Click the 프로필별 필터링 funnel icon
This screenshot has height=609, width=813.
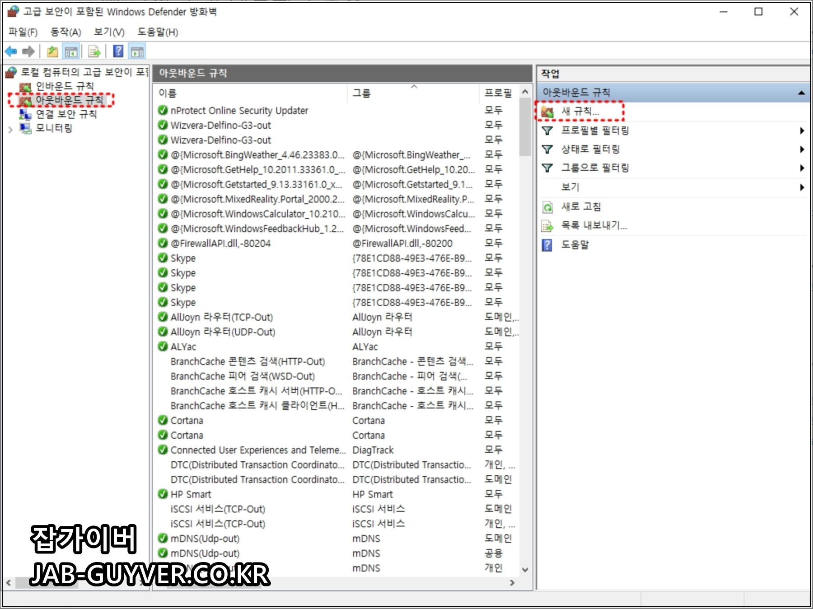[547, 131]
